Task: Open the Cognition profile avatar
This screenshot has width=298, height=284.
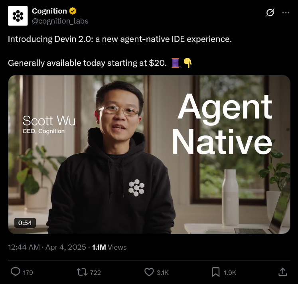Action: click(x=18, y=16)
